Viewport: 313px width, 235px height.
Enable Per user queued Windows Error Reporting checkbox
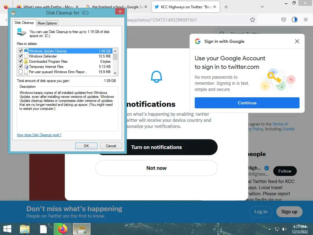[x=20, y=72]
